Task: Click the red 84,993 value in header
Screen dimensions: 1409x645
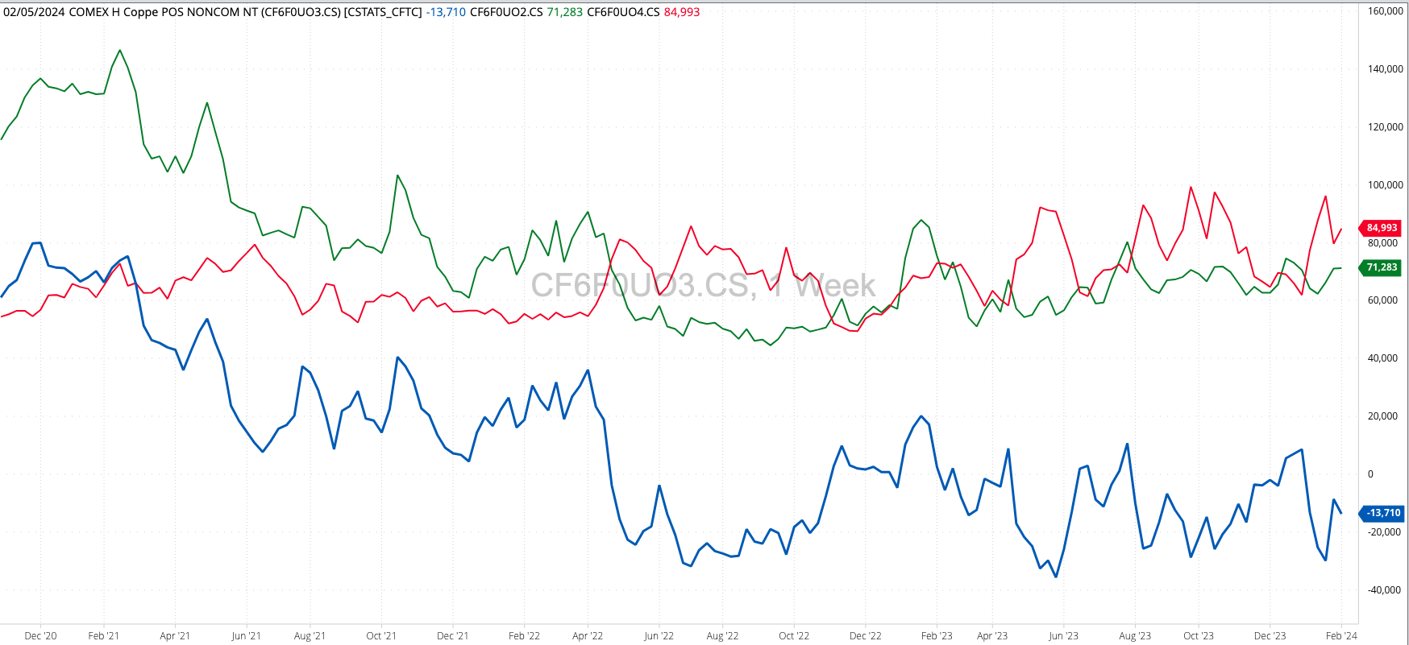Action: click(x=681, y=12)
